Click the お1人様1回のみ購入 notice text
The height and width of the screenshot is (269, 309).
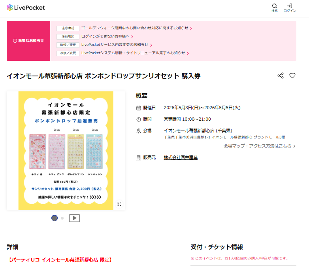(x=239, y=258)
